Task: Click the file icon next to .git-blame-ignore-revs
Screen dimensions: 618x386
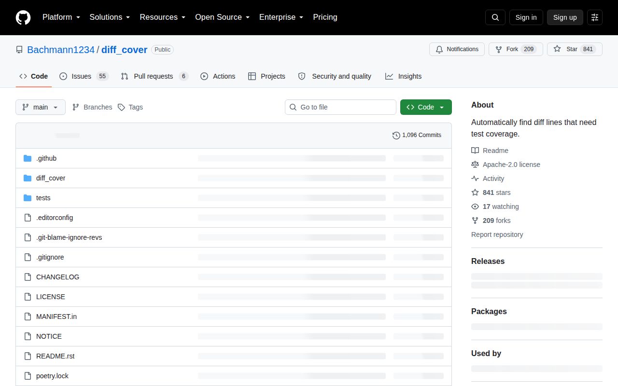Action: [x=28, y=237]
